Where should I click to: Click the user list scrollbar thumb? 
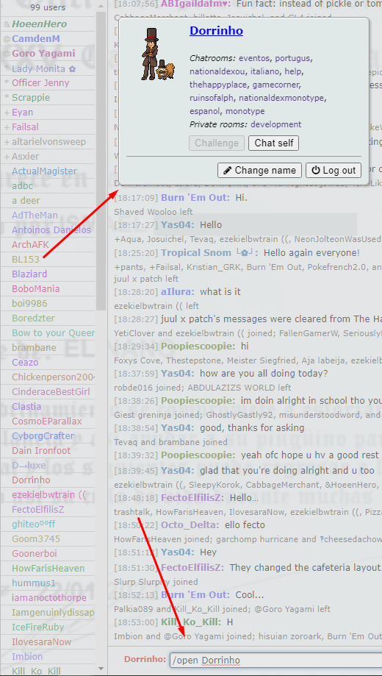(101, 160)
